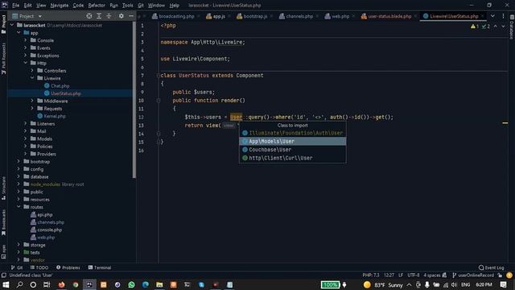Open WhatsApp from the taskbar
This screenshot has height=290, width=515.
coord(131,284)
